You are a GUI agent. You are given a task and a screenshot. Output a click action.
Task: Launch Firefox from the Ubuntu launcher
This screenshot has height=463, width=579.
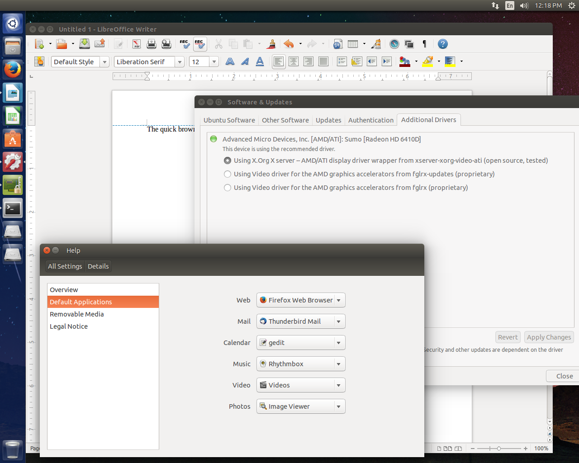pyautogui.click(x=13, y=70)
